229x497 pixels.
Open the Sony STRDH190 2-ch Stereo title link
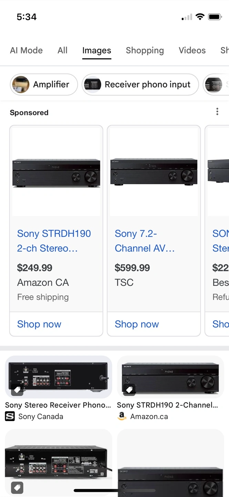pyautogui.click(x=54, y=241)
